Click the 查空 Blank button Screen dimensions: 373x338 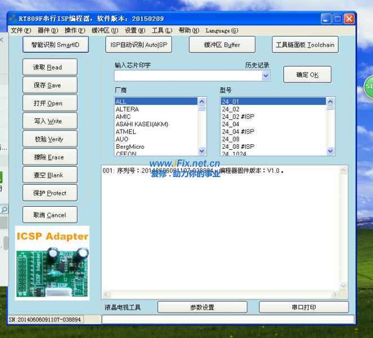point(50,175)
